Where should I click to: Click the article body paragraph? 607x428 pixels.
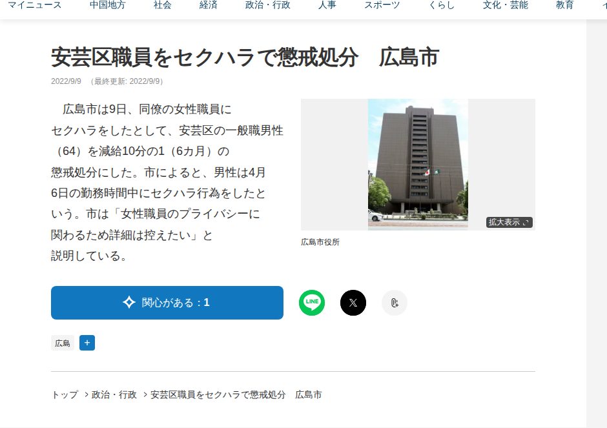167,182
